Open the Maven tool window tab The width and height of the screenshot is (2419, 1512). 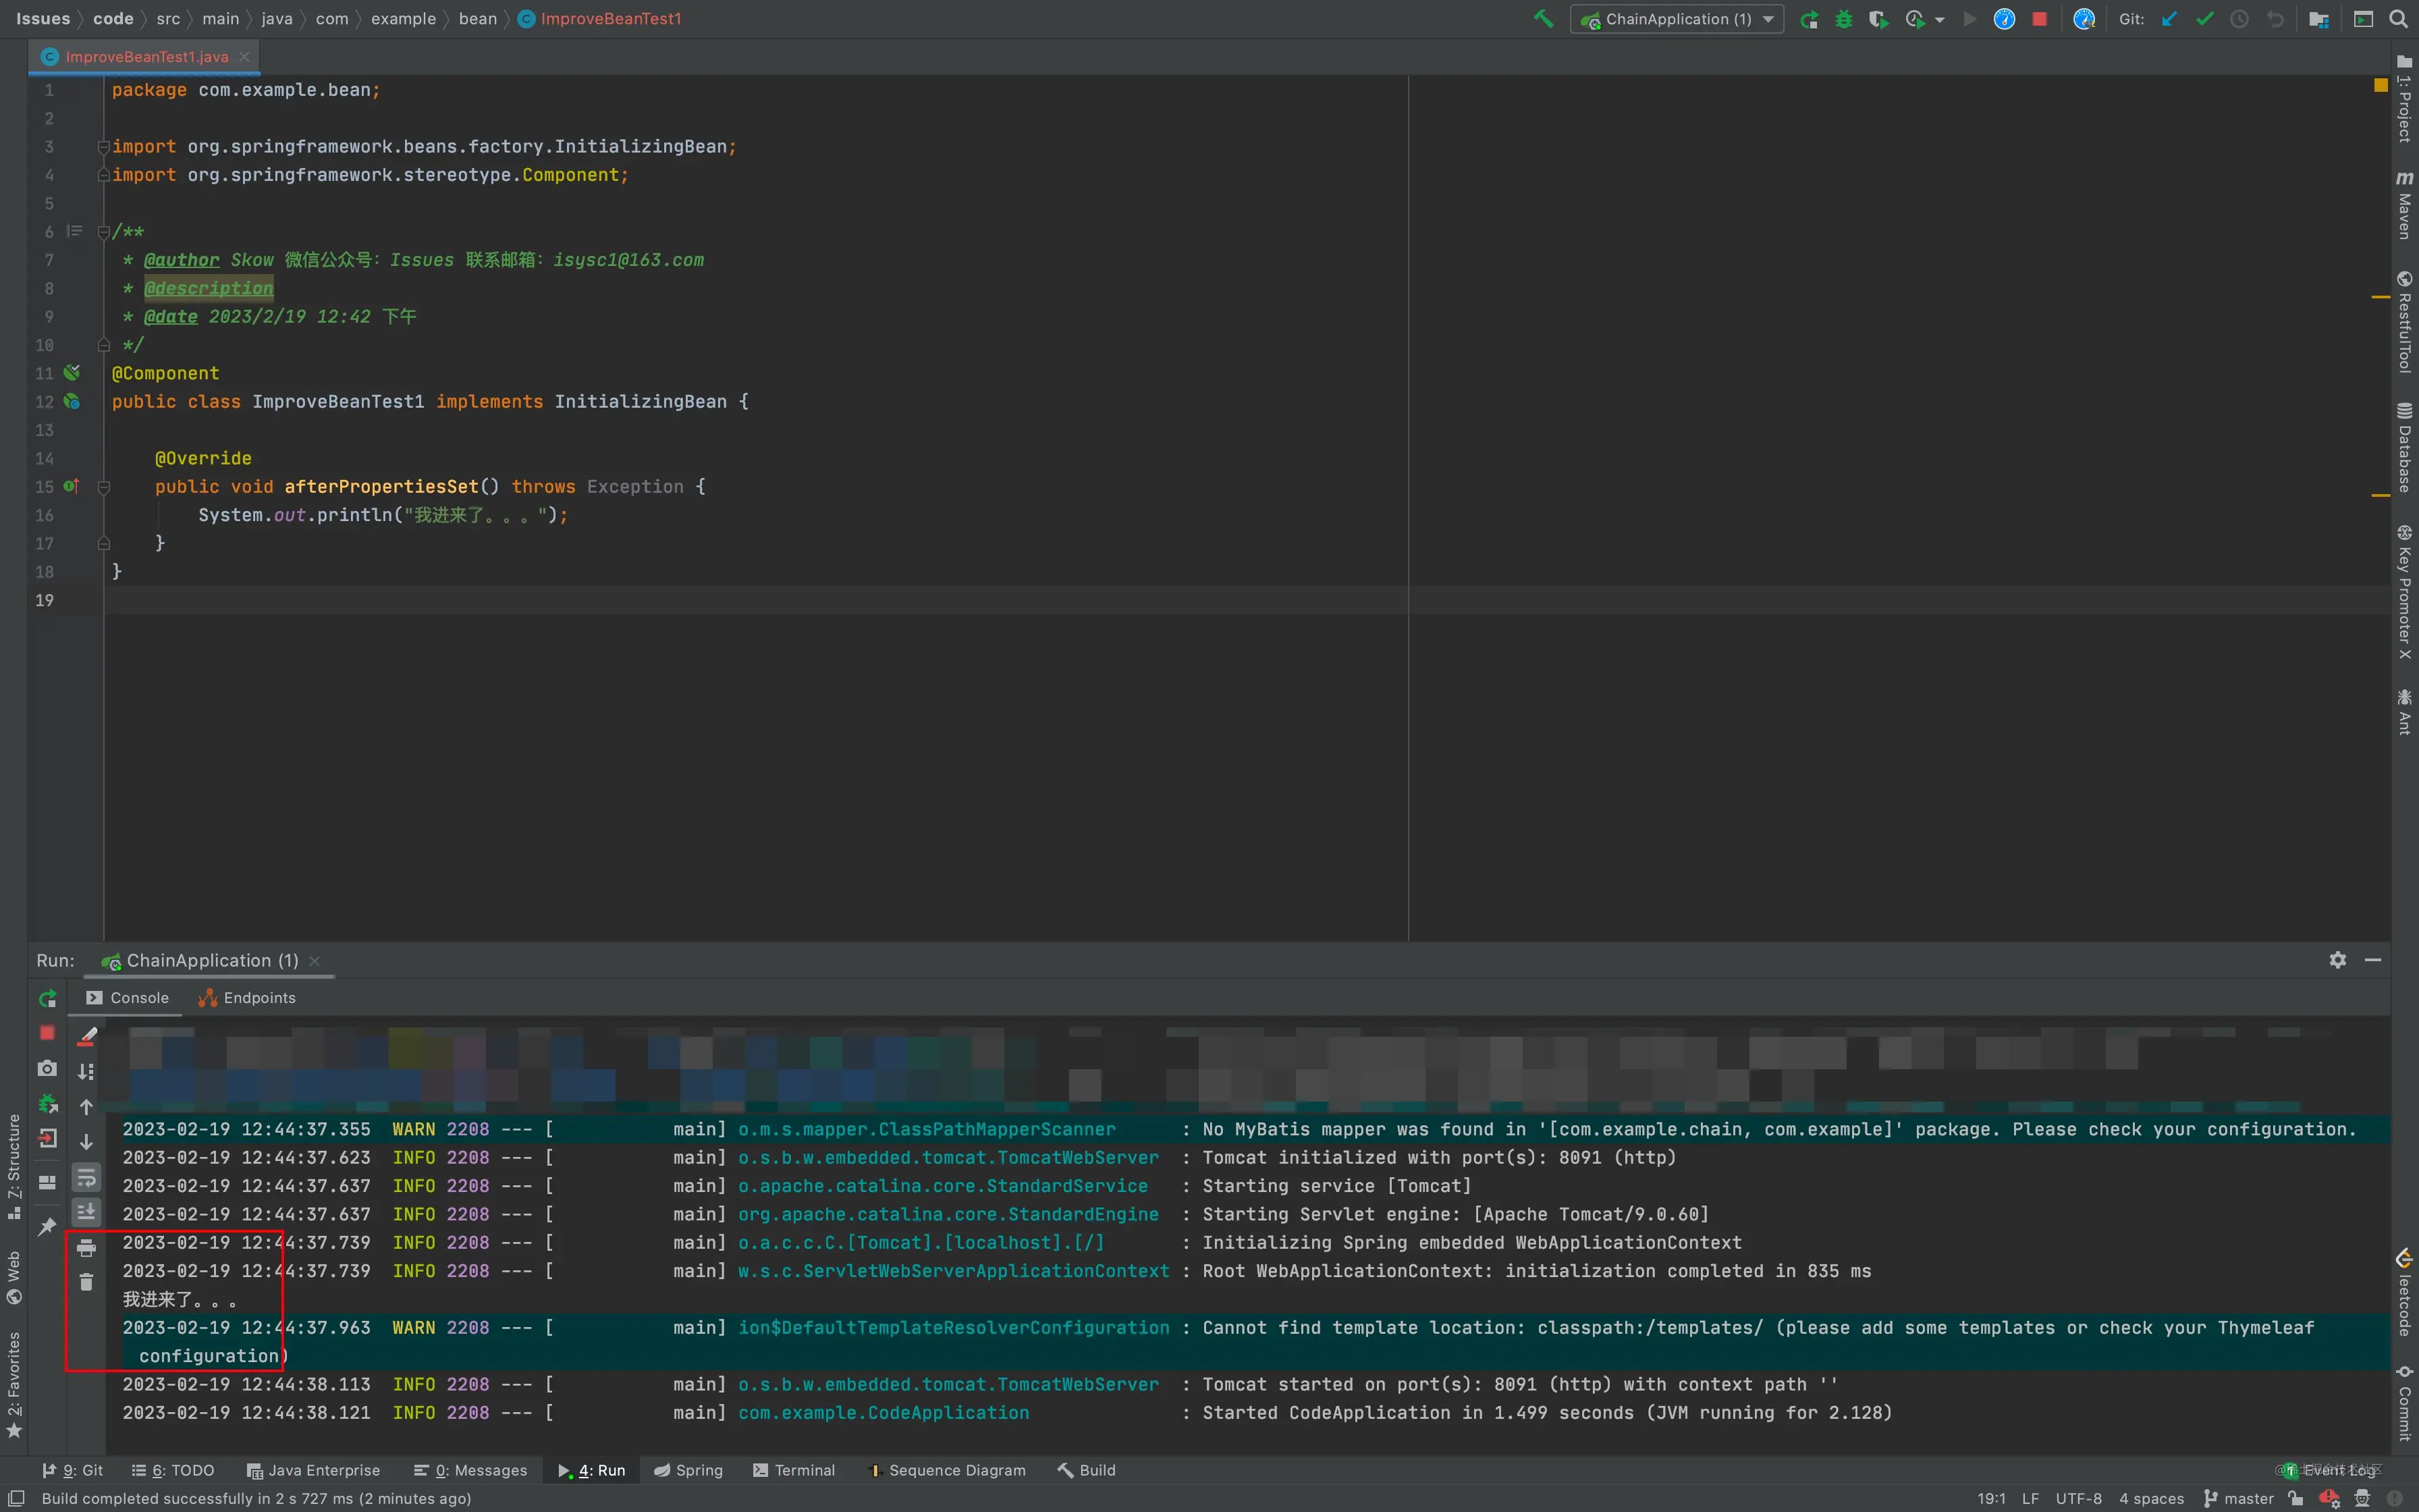tap(2404, 206)
